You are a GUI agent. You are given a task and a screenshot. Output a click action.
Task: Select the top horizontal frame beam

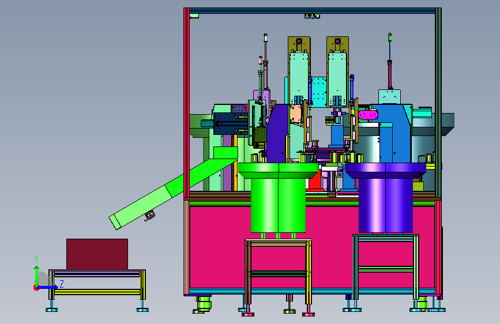[x=313, y=10]
